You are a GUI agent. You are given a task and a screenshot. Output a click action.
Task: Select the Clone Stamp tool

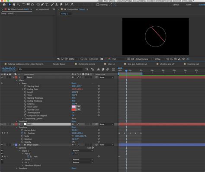pos(57,5)
